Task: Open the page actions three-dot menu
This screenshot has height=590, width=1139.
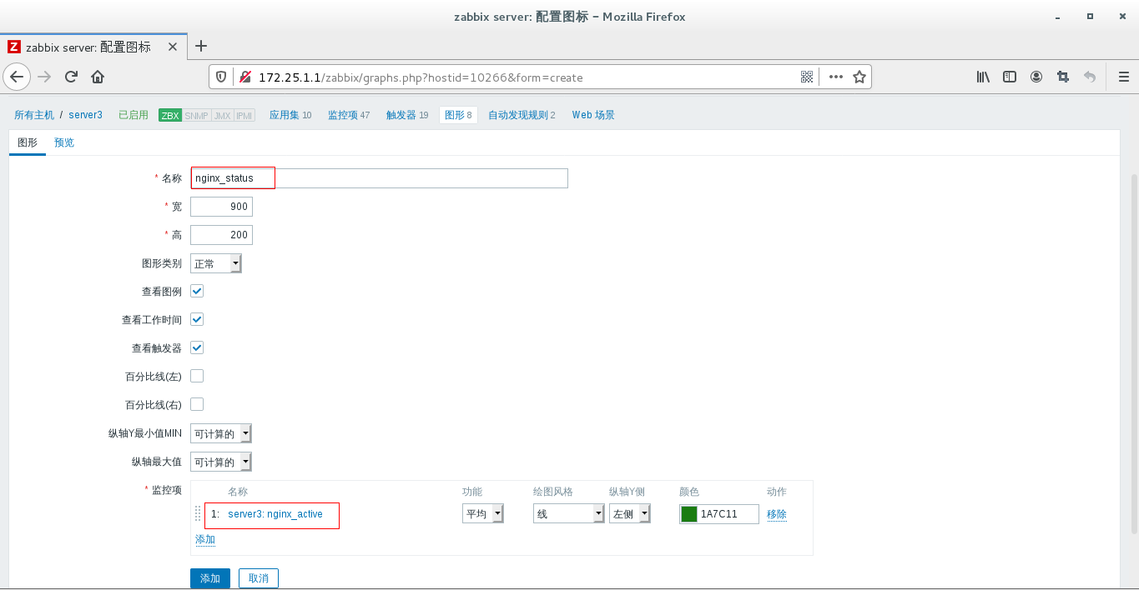Action: click(836, 77)
